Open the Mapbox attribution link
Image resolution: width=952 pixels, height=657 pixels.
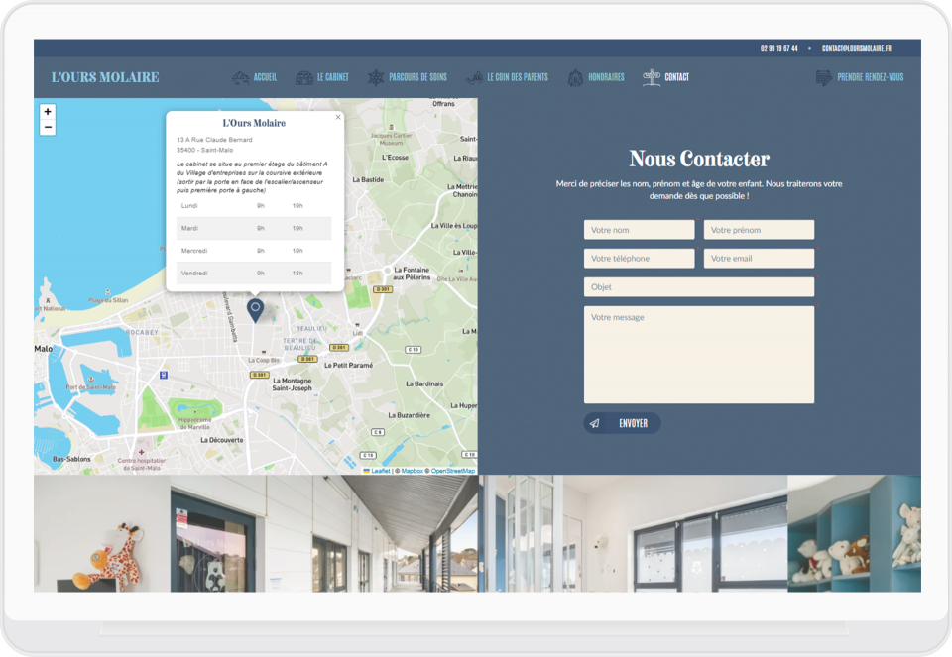click(413, 471)
